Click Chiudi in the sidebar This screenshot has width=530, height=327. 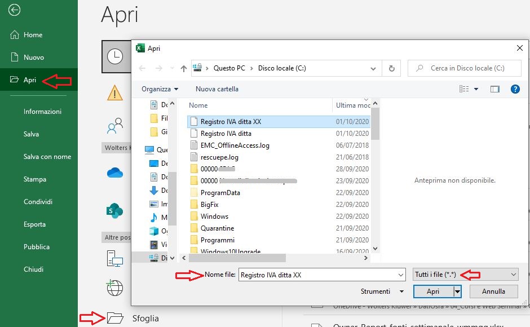point(33,269)
